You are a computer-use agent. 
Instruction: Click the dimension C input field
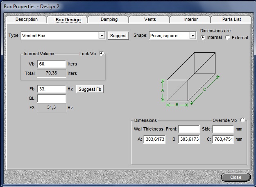[223, 140]
